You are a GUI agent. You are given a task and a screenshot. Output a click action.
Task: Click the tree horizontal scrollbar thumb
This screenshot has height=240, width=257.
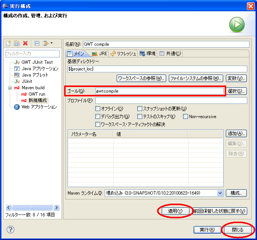(32, 208)
